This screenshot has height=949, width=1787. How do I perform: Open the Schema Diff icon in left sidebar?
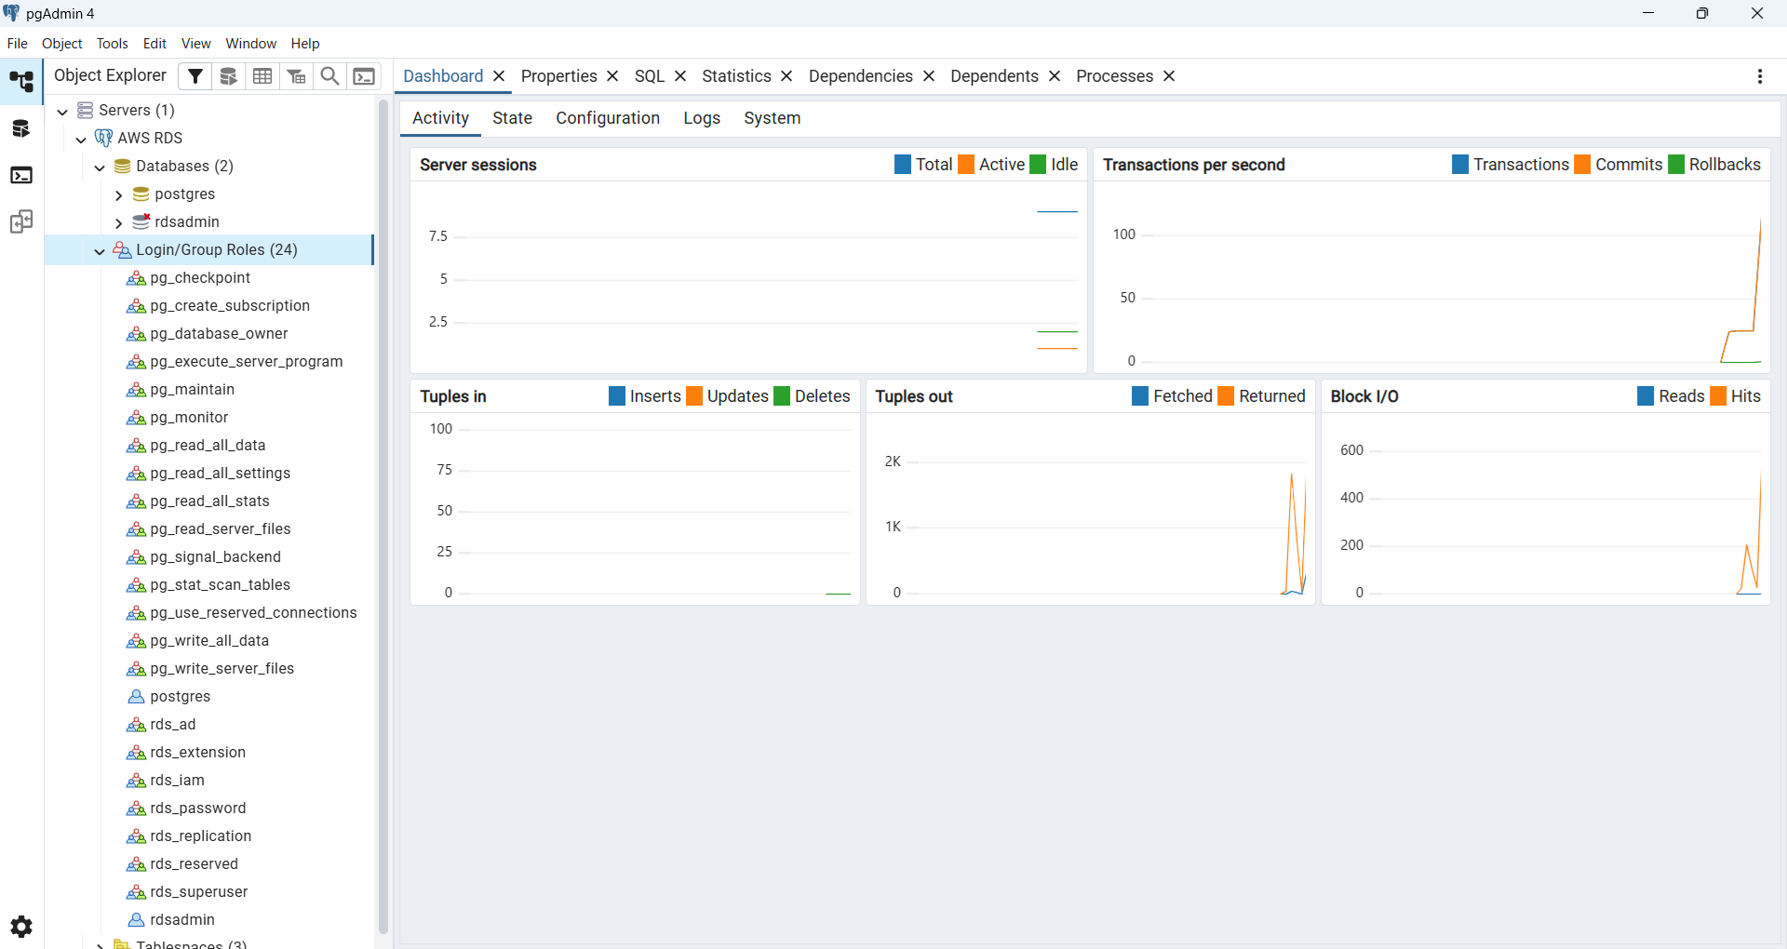click(21, 221)
